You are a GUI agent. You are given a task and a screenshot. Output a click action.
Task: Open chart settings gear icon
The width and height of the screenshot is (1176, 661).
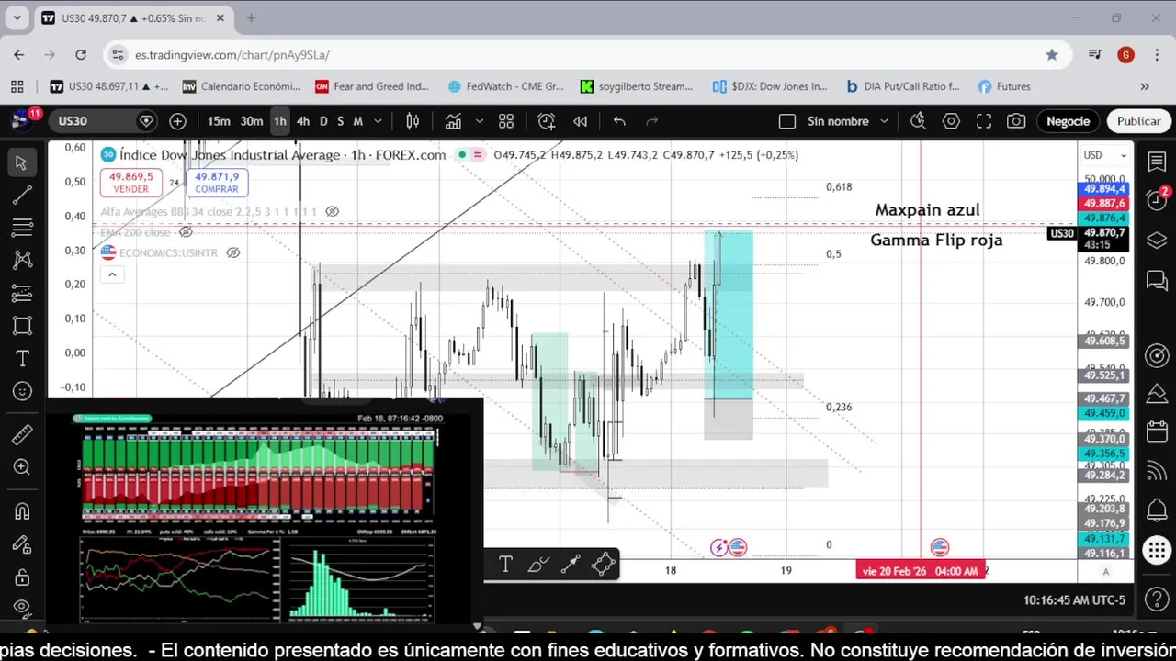[x=951, y=121]
